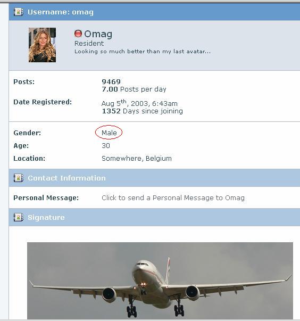Click the 9469 post count
300x321 pixels.
click(111, 81)
